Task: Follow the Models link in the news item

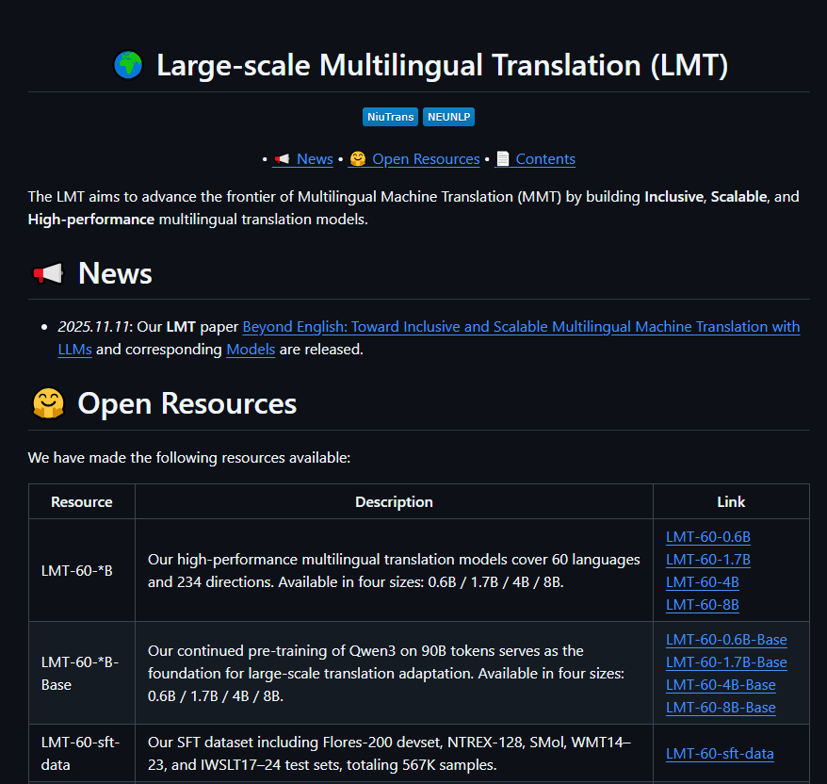Action: pyautogui.click(x=251, y=350)
